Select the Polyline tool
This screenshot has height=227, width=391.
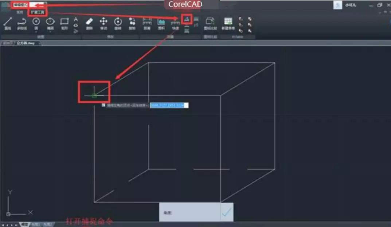[22, 24]
